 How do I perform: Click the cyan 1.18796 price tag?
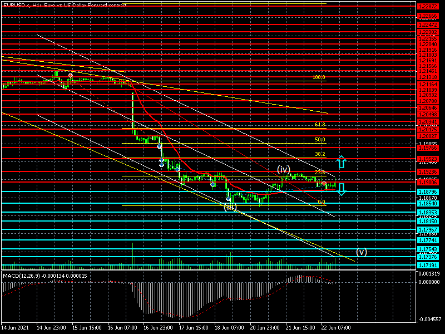point(428,191)
